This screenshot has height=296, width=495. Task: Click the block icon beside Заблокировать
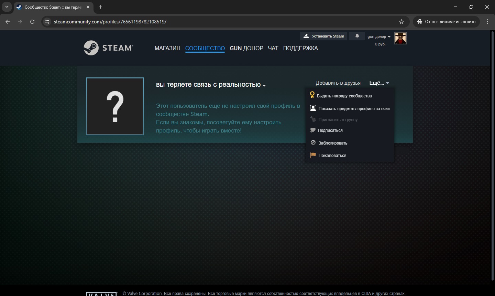point(313,143)
